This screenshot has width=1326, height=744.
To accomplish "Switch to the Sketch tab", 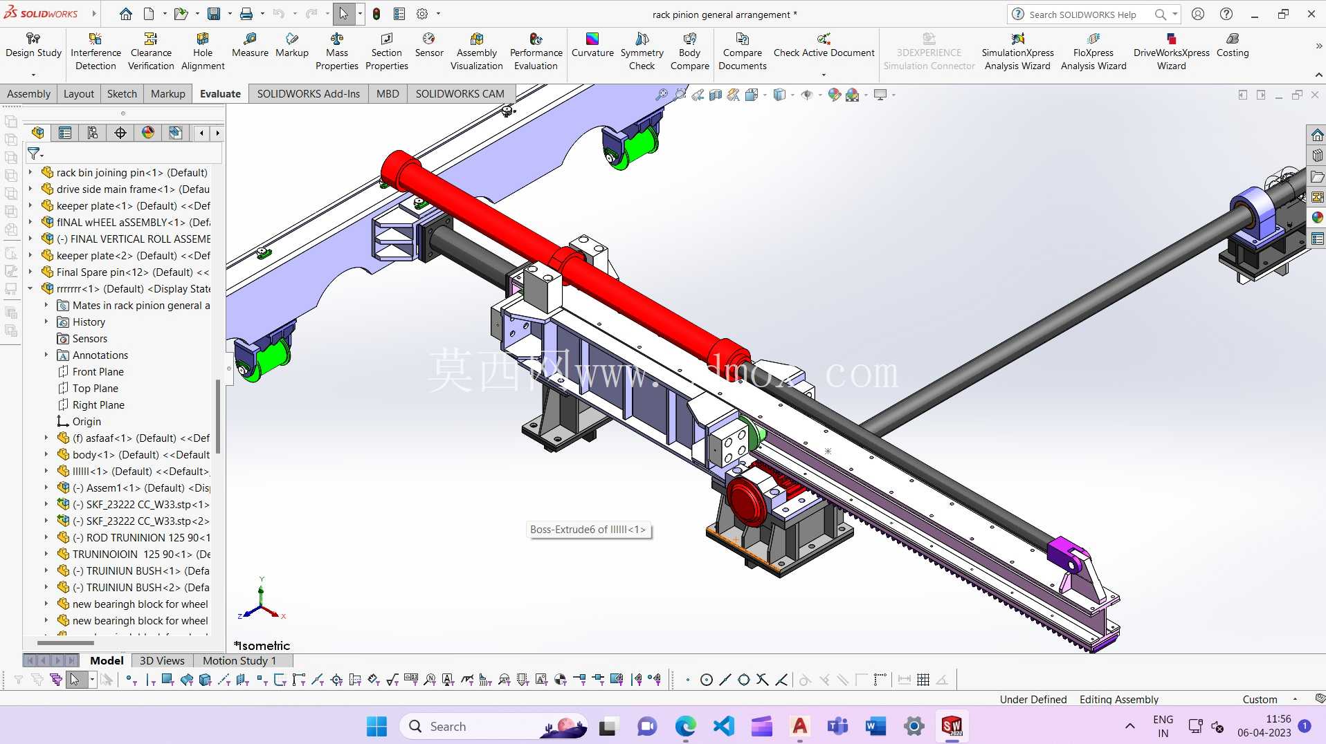I will [122, 93].
